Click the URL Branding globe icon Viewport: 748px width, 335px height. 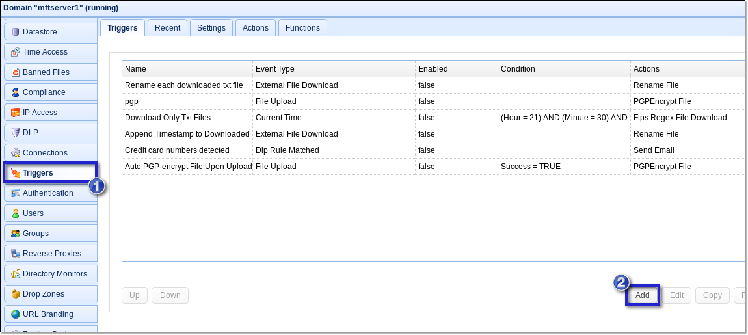click(x=16, y=314)
